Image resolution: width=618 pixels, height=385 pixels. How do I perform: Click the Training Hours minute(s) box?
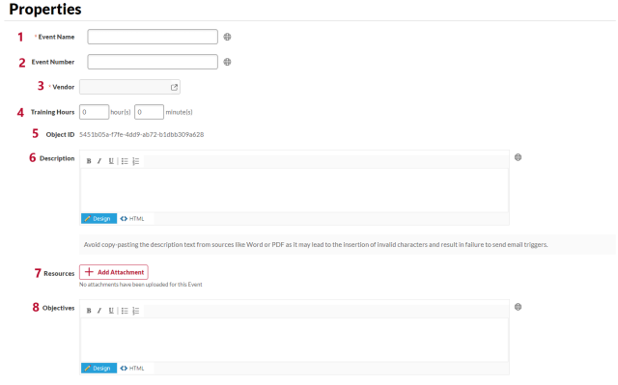click(149, 112)
